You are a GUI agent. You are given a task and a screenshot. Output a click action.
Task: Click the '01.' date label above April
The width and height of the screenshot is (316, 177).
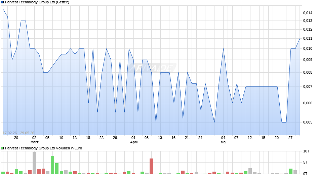click(x=134, y=138)
